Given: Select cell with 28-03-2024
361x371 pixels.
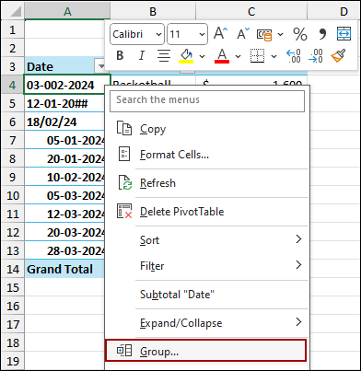Looking at the screenshot, I should 64,250.
